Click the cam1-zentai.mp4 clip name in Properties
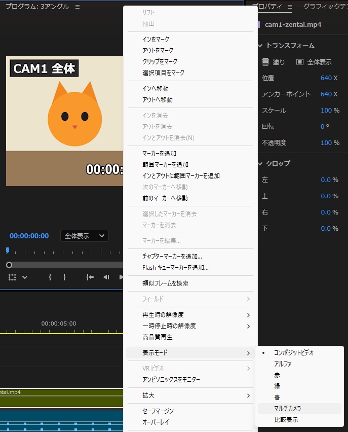The image size is (348, 432). pos(293,25)
